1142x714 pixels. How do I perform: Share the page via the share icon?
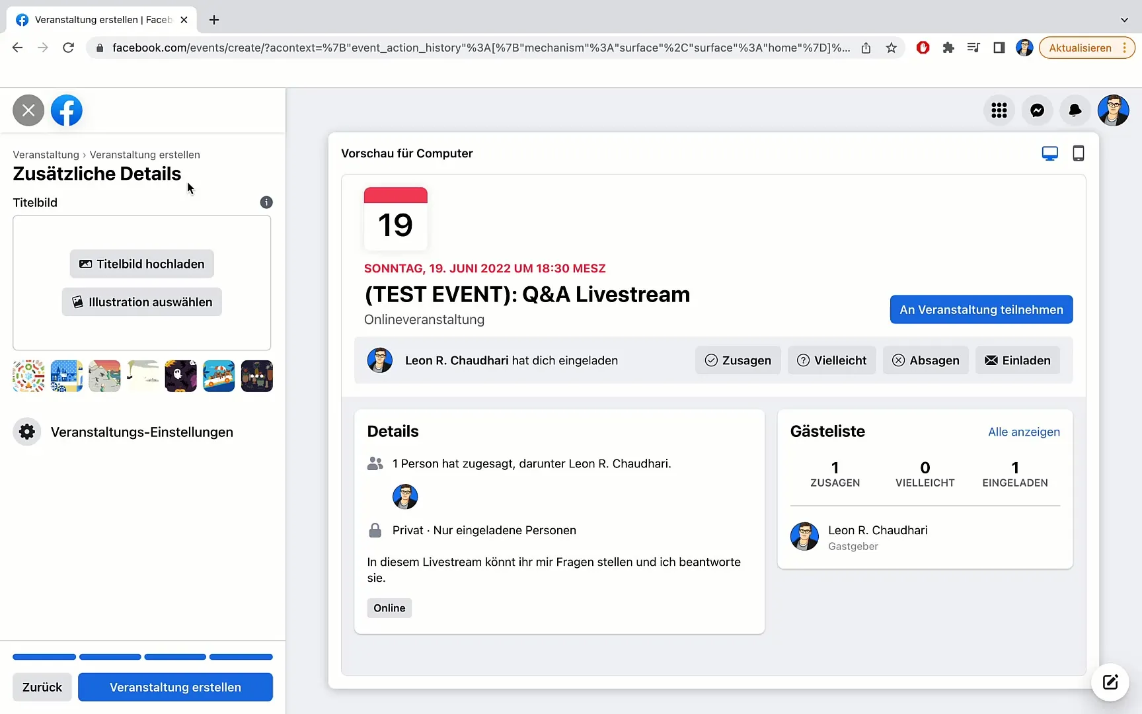point(866,48)
